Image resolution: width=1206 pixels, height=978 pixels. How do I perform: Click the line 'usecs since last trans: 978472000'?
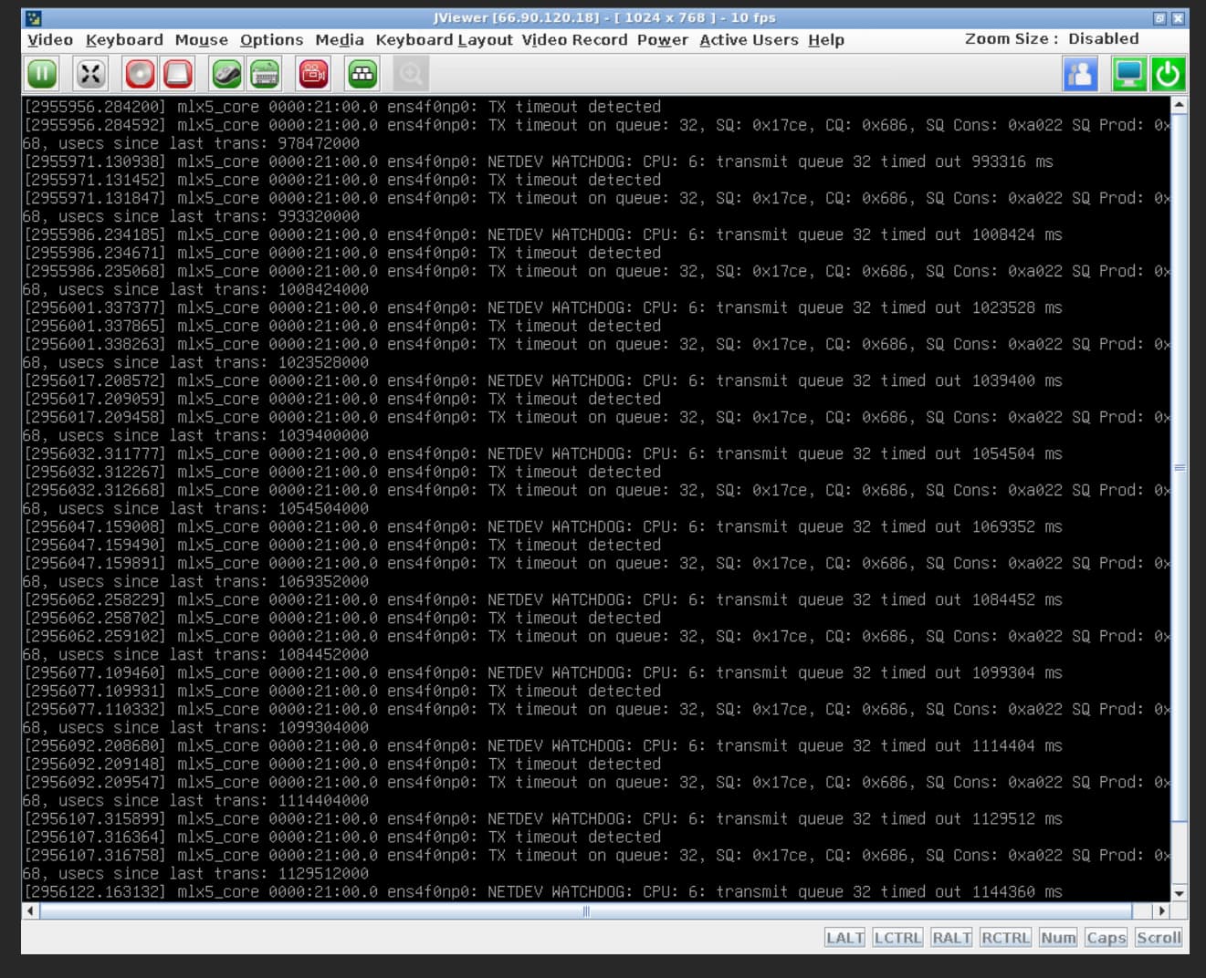pyautogui.click(x=191, y=143)
